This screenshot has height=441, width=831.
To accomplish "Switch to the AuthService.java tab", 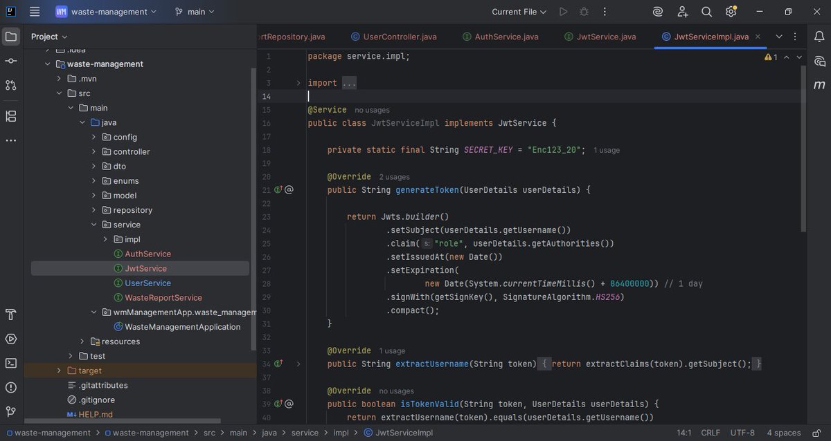I will [x=501, y=37].
